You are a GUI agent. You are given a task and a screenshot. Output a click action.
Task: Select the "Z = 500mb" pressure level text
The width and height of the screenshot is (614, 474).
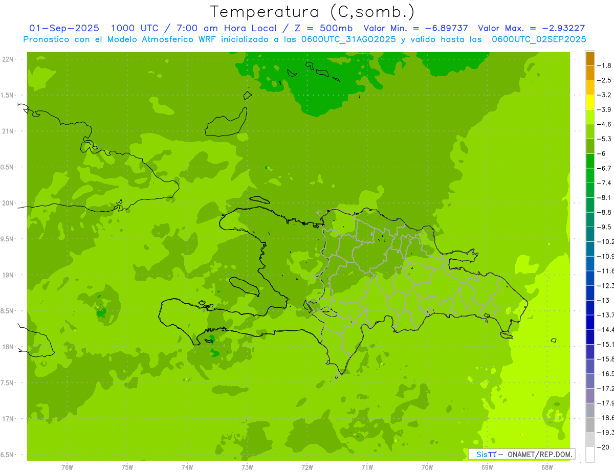pos(324,28)
